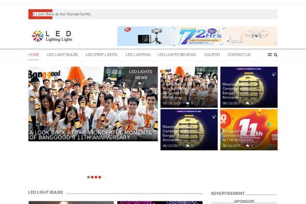The image size is (306, 204).
Task: Click the news ticker headline text
Action: 62,14
